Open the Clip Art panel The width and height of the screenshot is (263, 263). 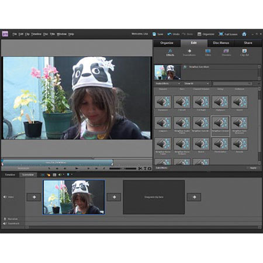244,53
